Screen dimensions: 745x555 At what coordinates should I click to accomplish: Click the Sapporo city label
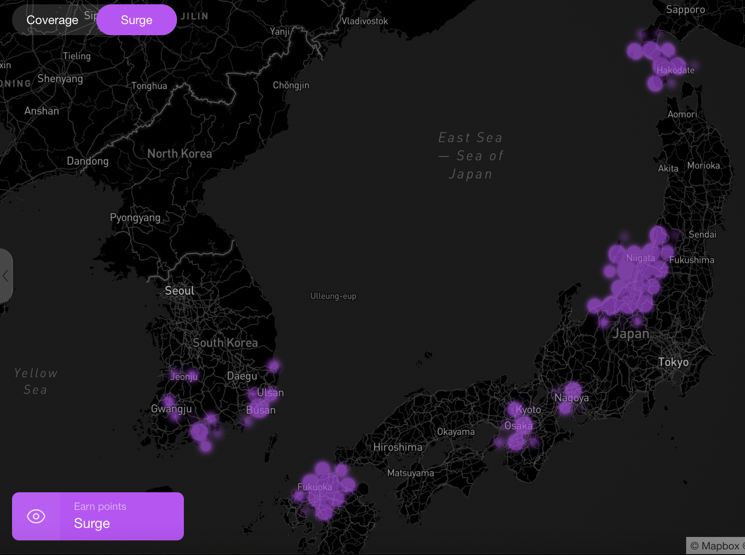point(686,10)
